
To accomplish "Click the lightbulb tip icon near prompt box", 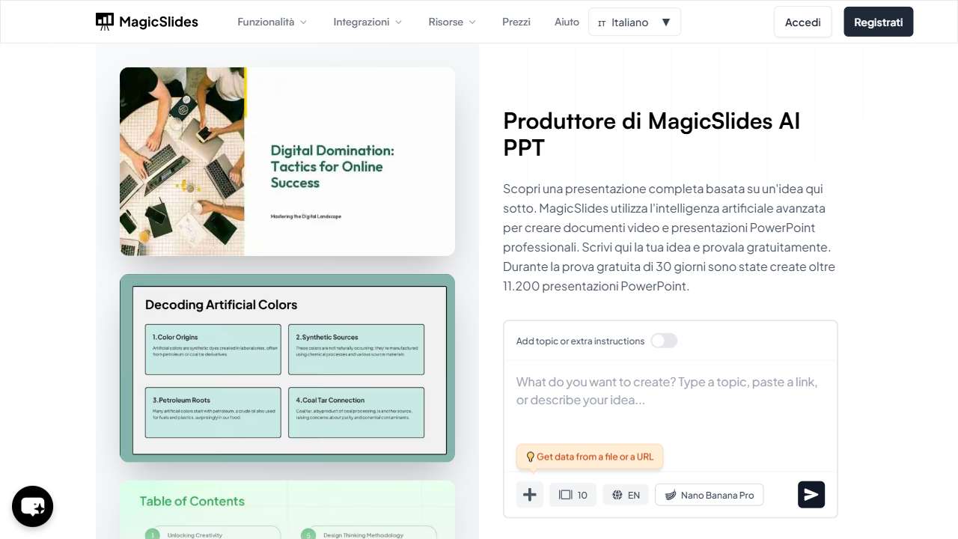I will [x=531, y=457].
